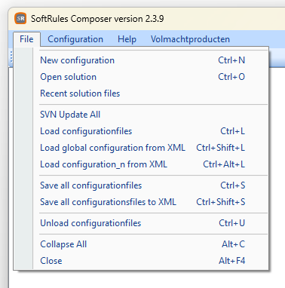Viewport: 285px width, 288px height.
Task: Open the Help menu
Action: click(x=127, y=39)
